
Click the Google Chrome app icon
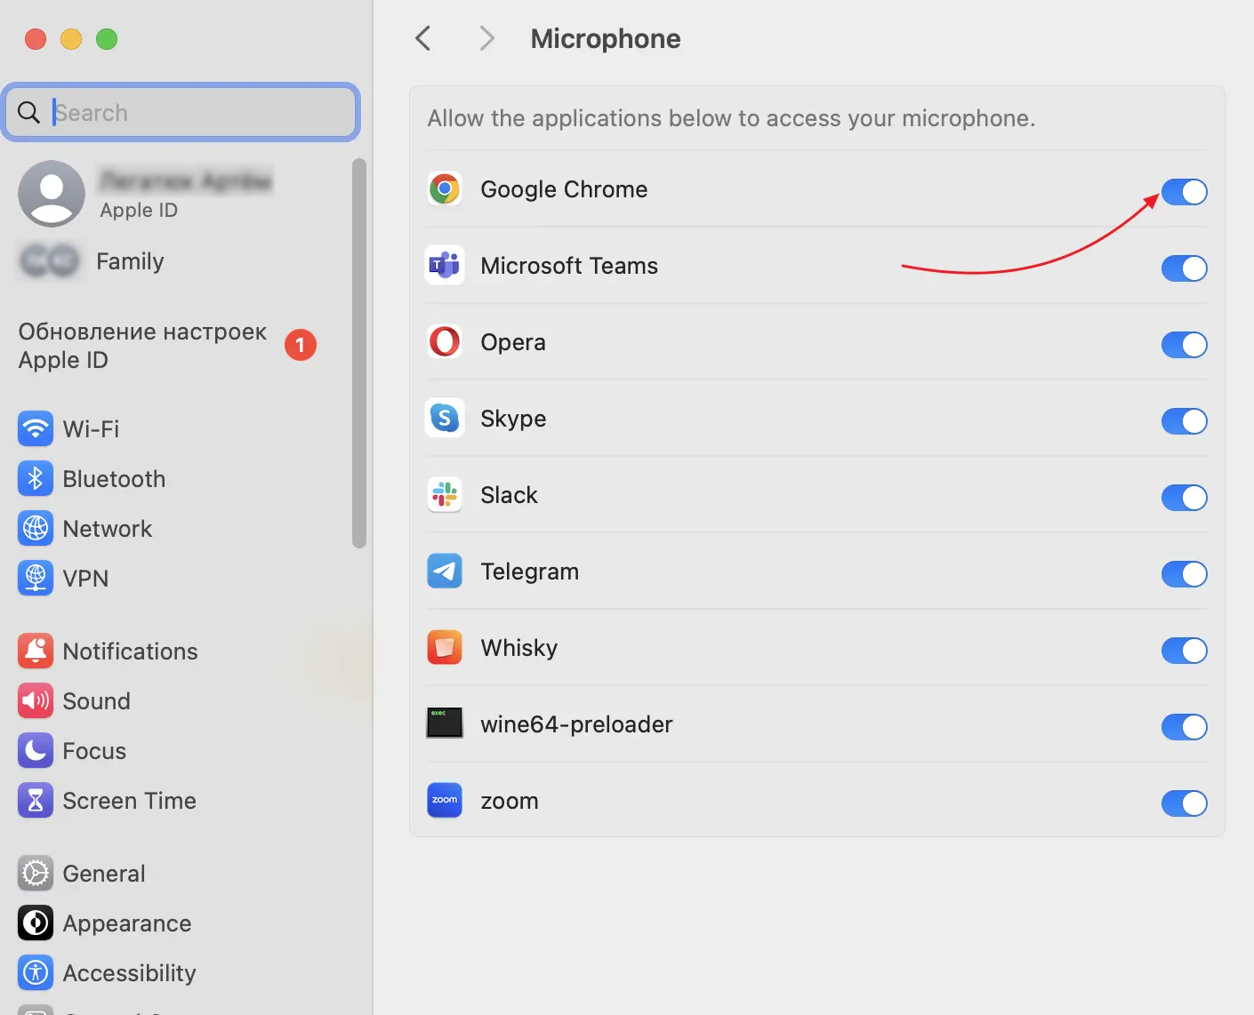coord(445,189)
